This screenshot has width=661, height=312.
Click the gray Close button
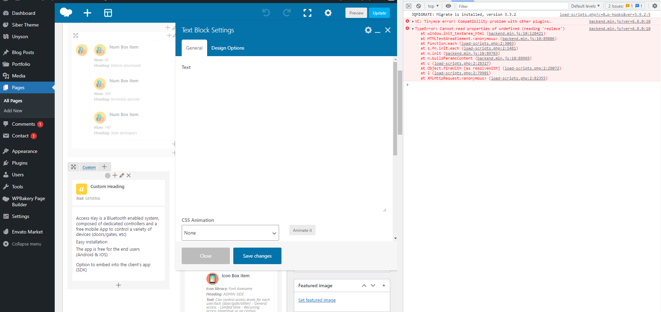pos(206,256)
